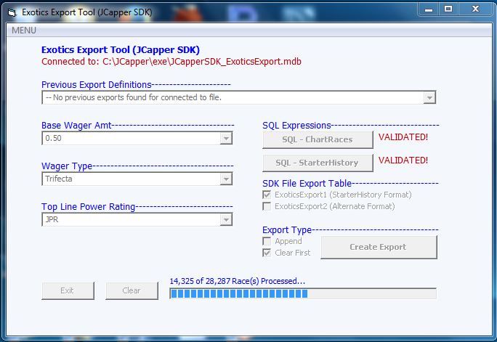Click the SQL - ChartRaces button

(x=318, y=139)
